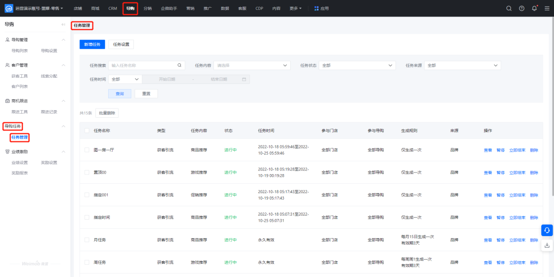Click 查看 for 圆一房一厅 task
The height and width of the screenshot is (277, 554).
488,150
